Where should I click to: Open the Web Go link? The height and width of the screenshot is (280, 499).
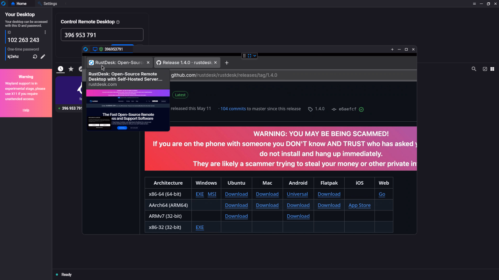[382, 194]
